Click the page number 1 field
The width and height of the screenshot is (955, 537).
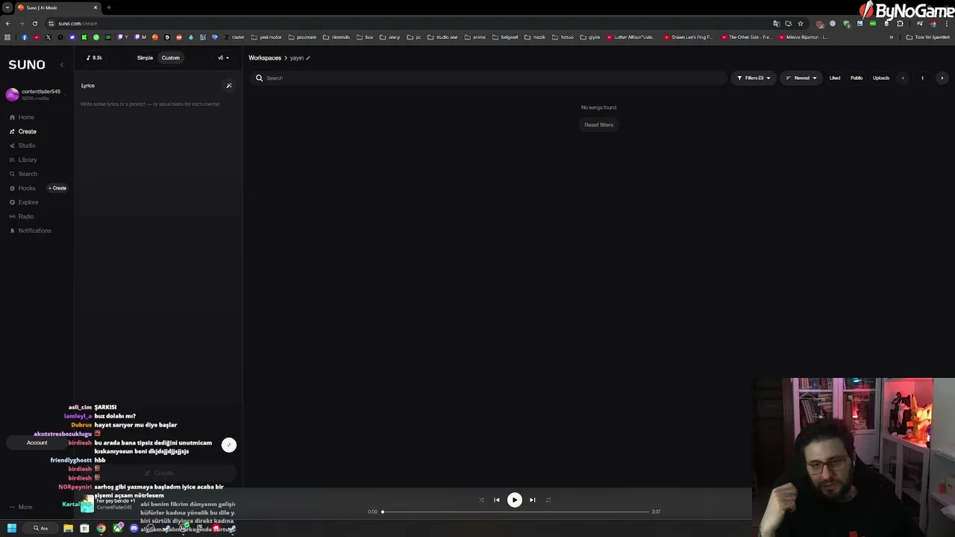coord(922,78)
